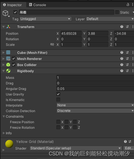
Task: Enable the Is Kinematic checkbox
Action: click(58, 100)
